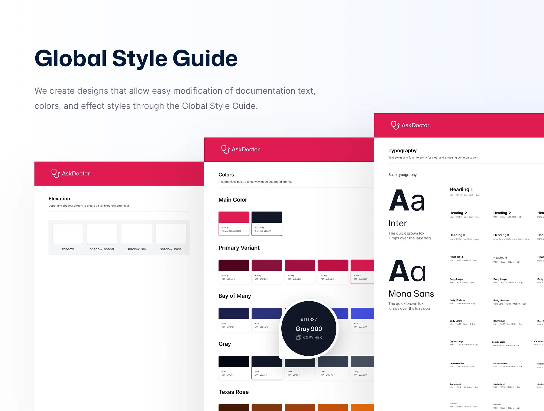Click the 'A harmonious palette' Colors subtitle
Image resolution: width=544 pixels, height=411 pixels.
(x=255, y=182)
